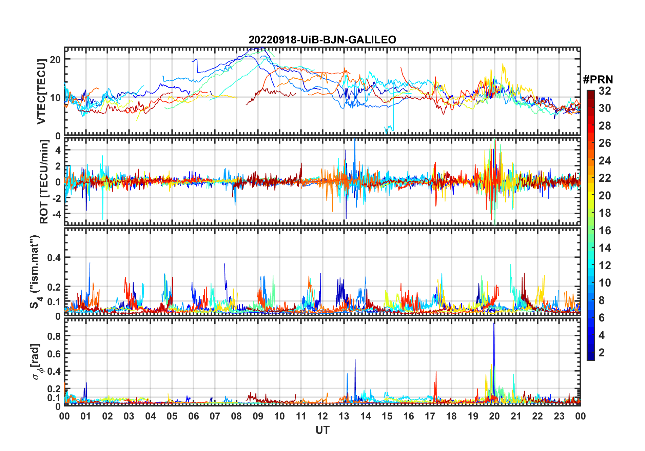
Task: Click the 20 tick label on VTEC axis
Action: click(56, 59)
